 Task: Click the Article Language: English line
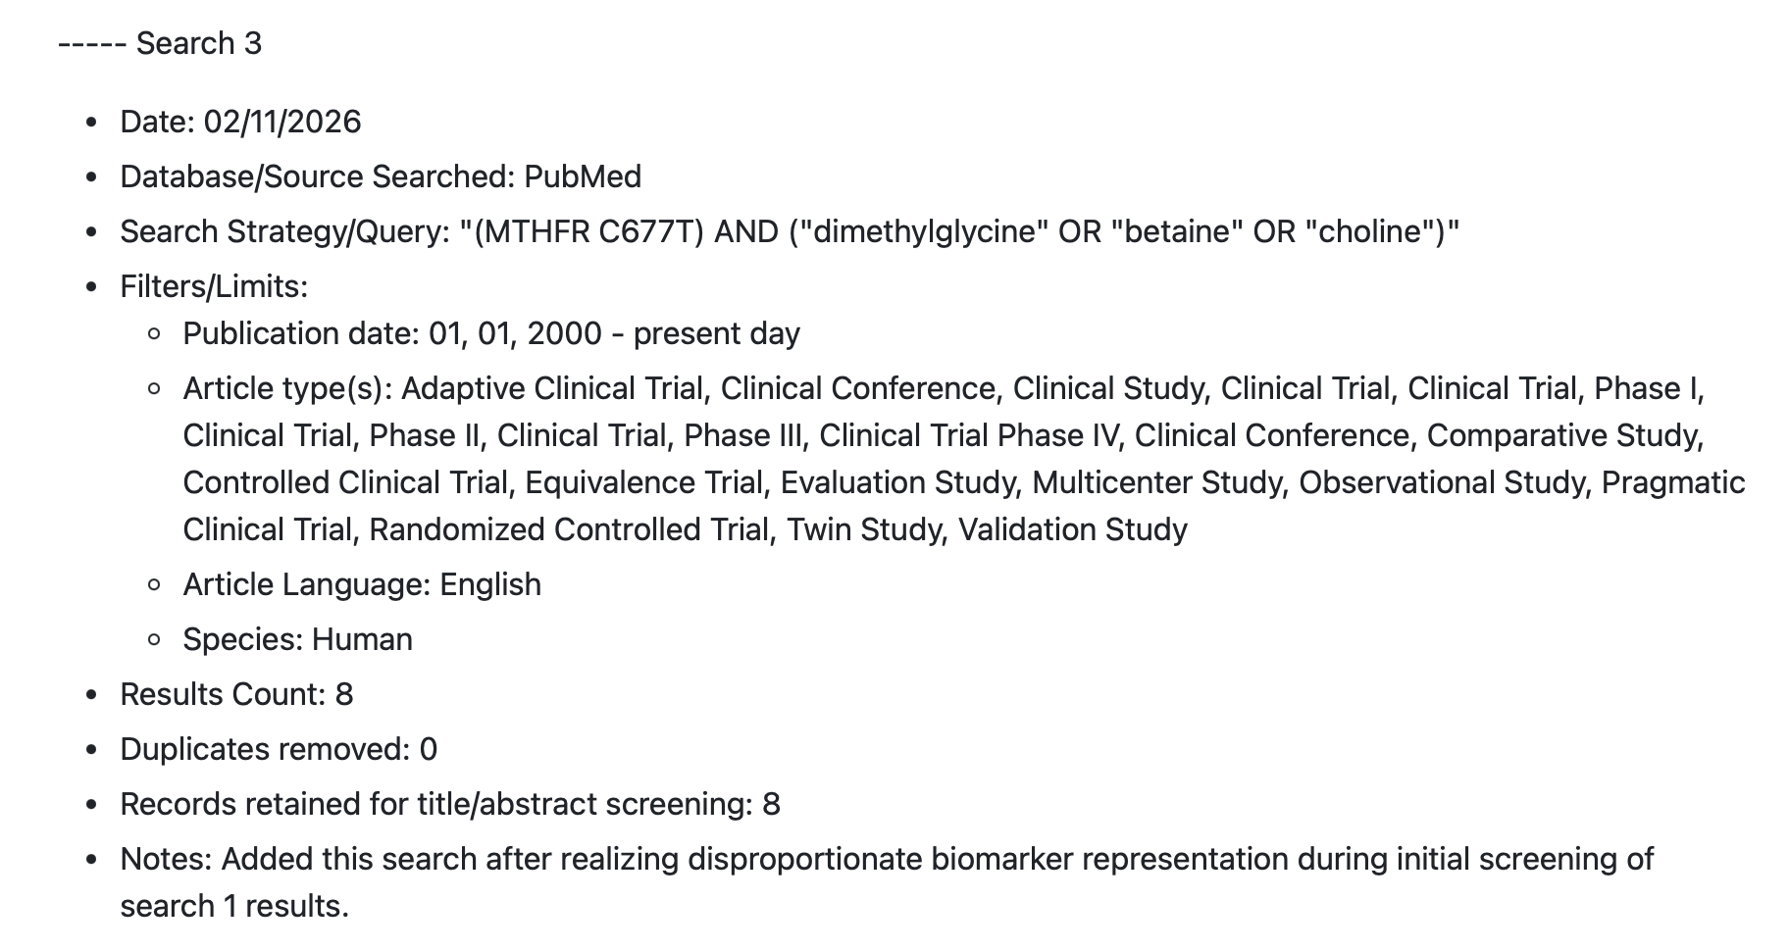(362, 584)
